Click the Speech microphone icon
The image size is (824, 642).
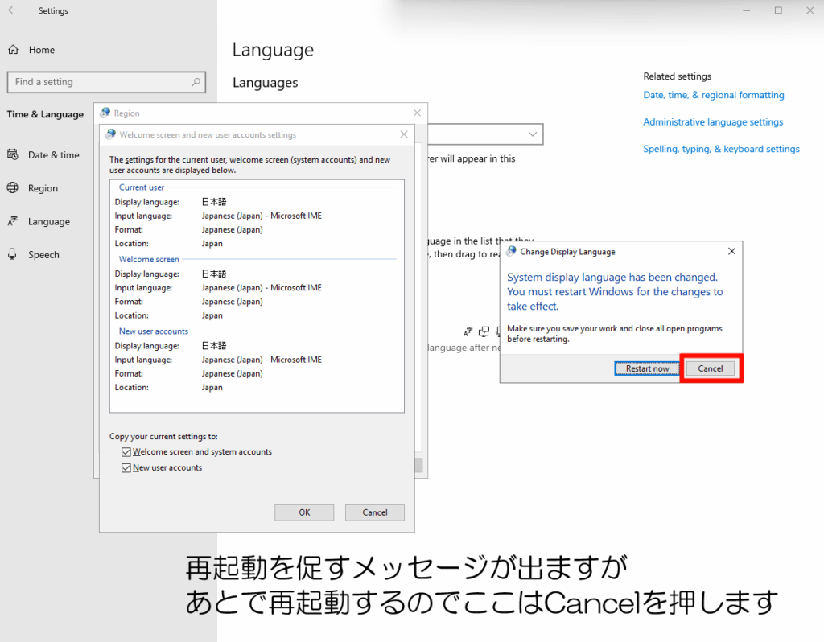coord(13,255)
